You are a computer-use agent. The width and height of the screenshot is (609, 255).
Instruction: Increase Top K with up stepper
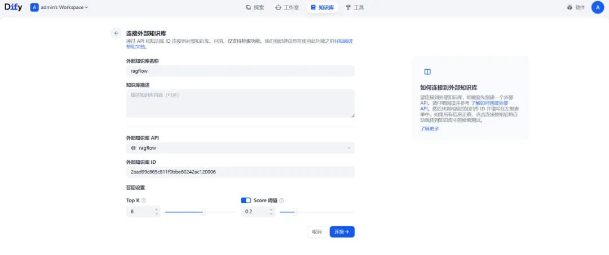point(157,209)
